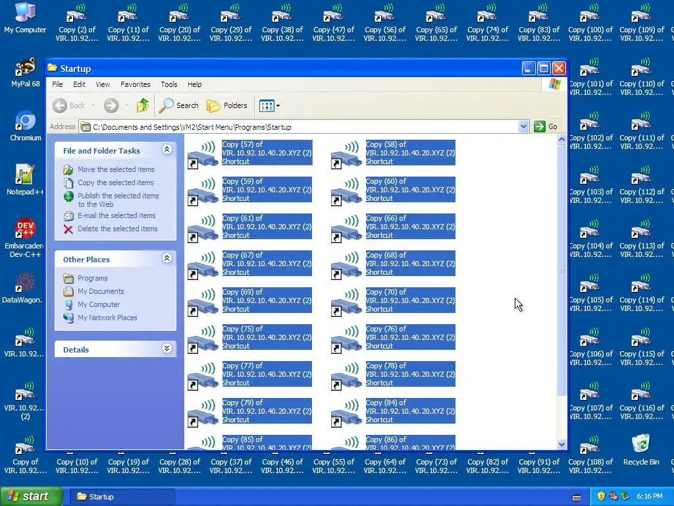Expand the Details panel

click(x=167, y=349)
